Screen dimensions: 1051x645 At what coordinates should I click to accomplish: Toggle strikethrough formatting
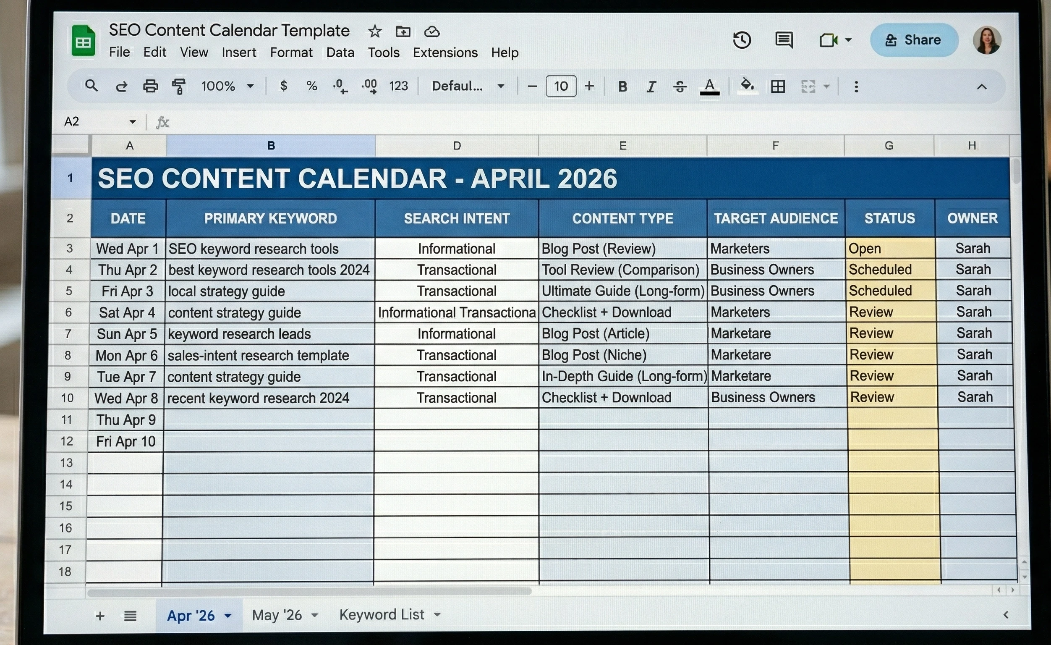click(x=680, y=86)
